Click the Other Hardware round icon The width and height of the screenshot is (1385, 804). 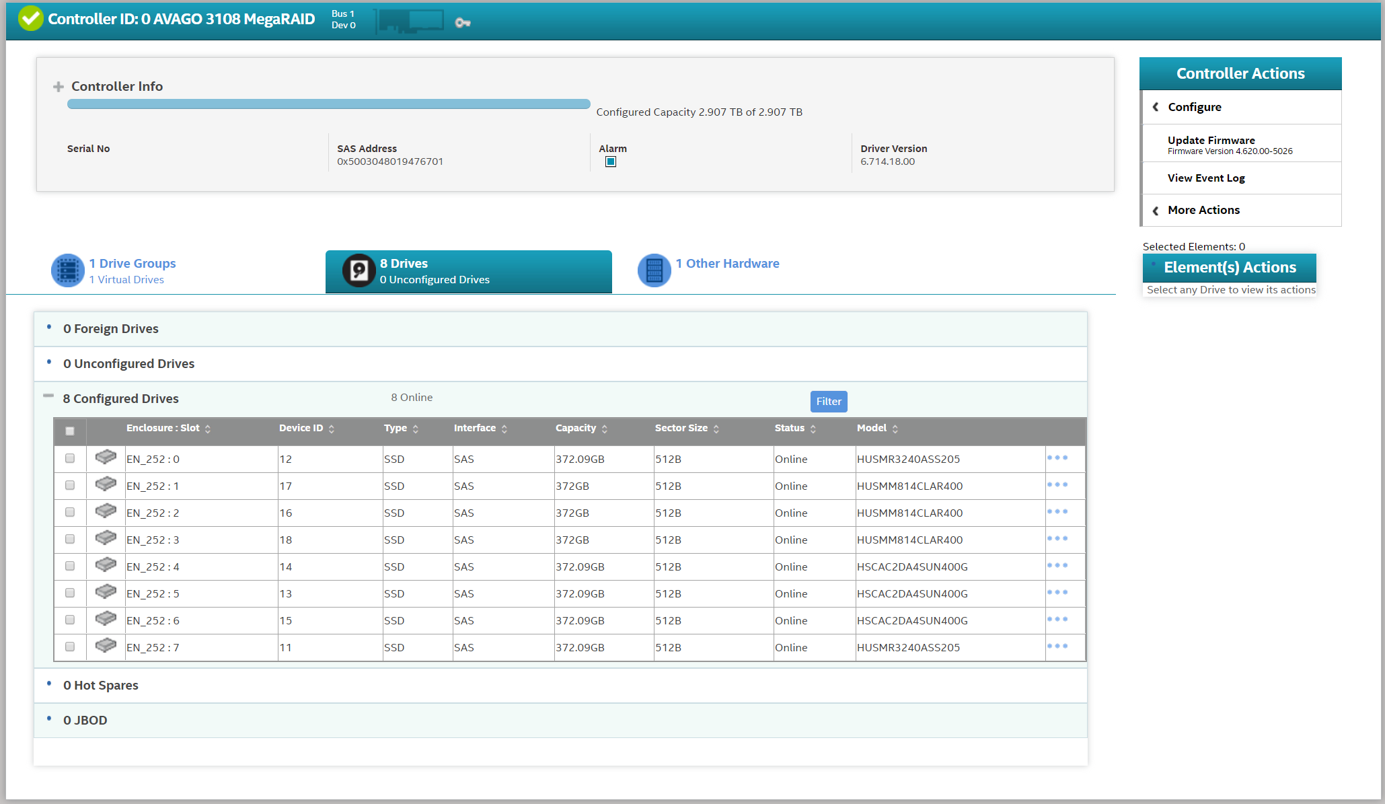point(654,270)
